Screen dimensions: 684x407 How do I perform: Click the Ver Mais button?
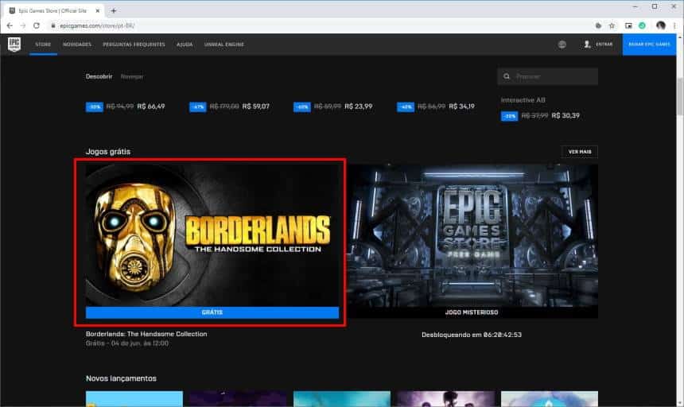tap(580, 152)
